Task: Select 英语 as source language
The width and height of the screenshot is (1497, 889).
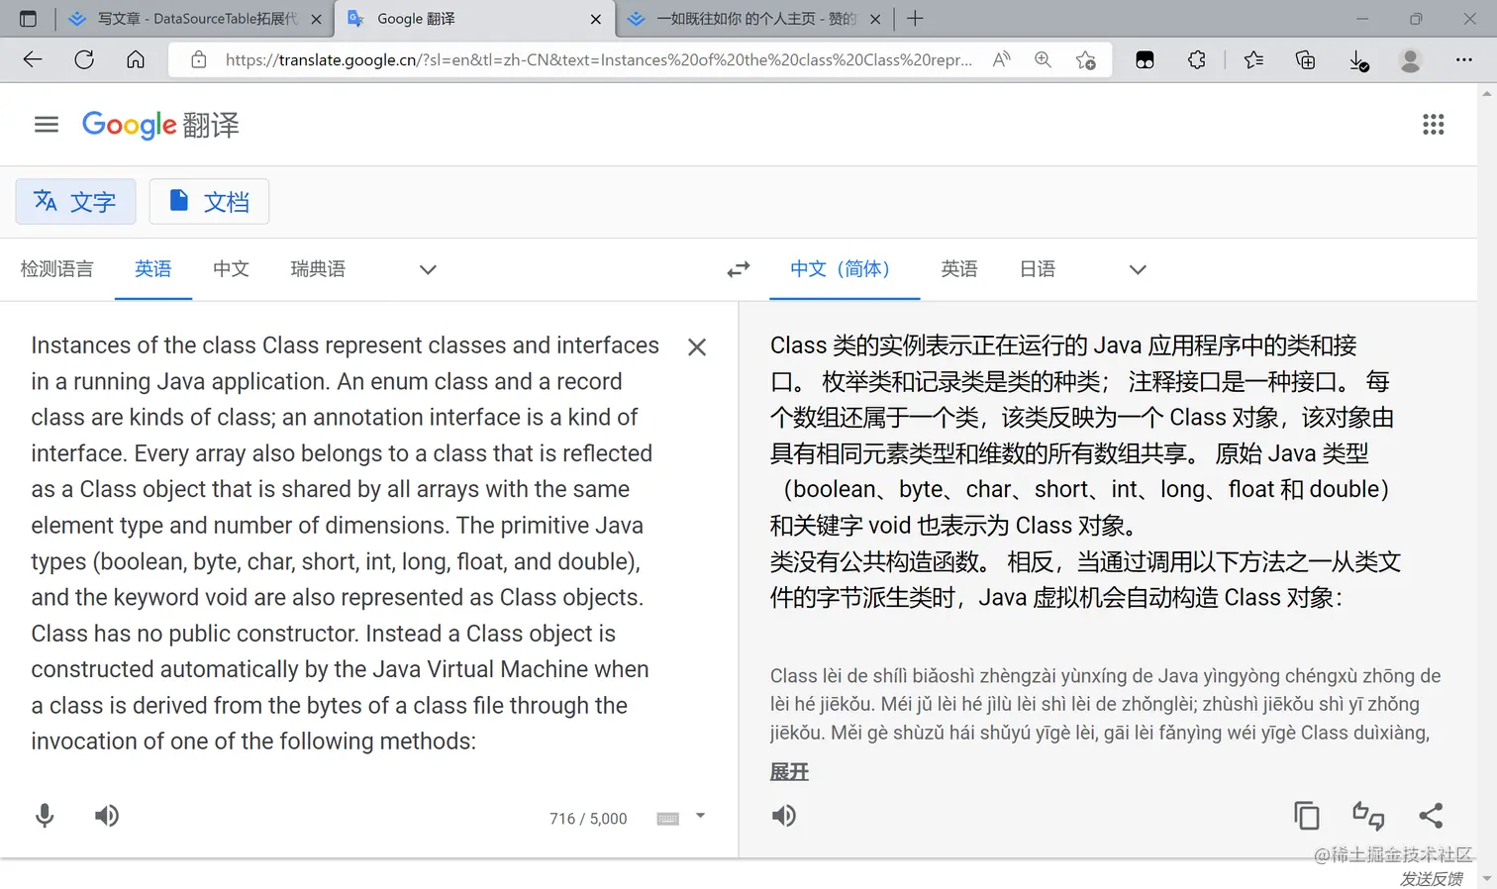Action: (x=153, y=269)
